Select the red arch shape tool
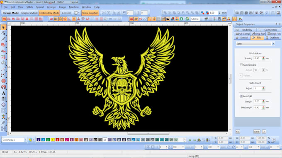The height and width of the screenshot is (158, 282). [3, 87]
